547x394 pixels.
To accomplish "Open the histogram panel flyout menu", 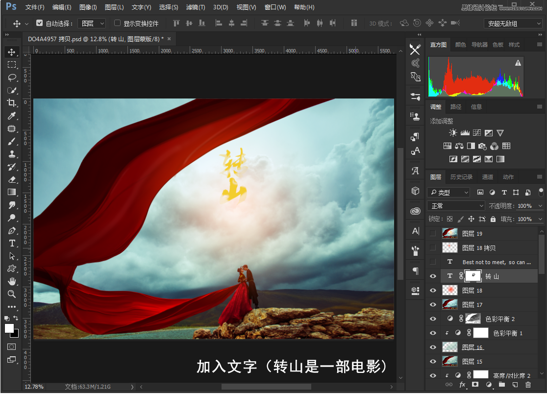I will (x=539, y=45).
